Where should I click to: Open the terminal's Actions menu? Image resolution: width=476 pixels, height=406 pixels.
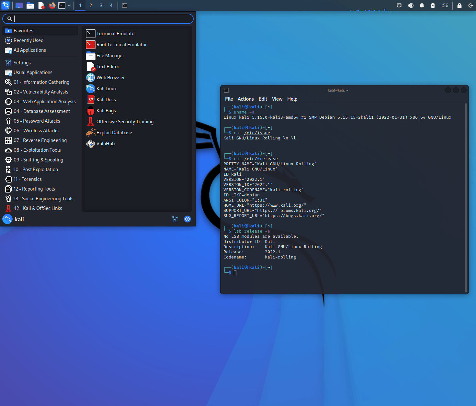(x=245, y=99)
